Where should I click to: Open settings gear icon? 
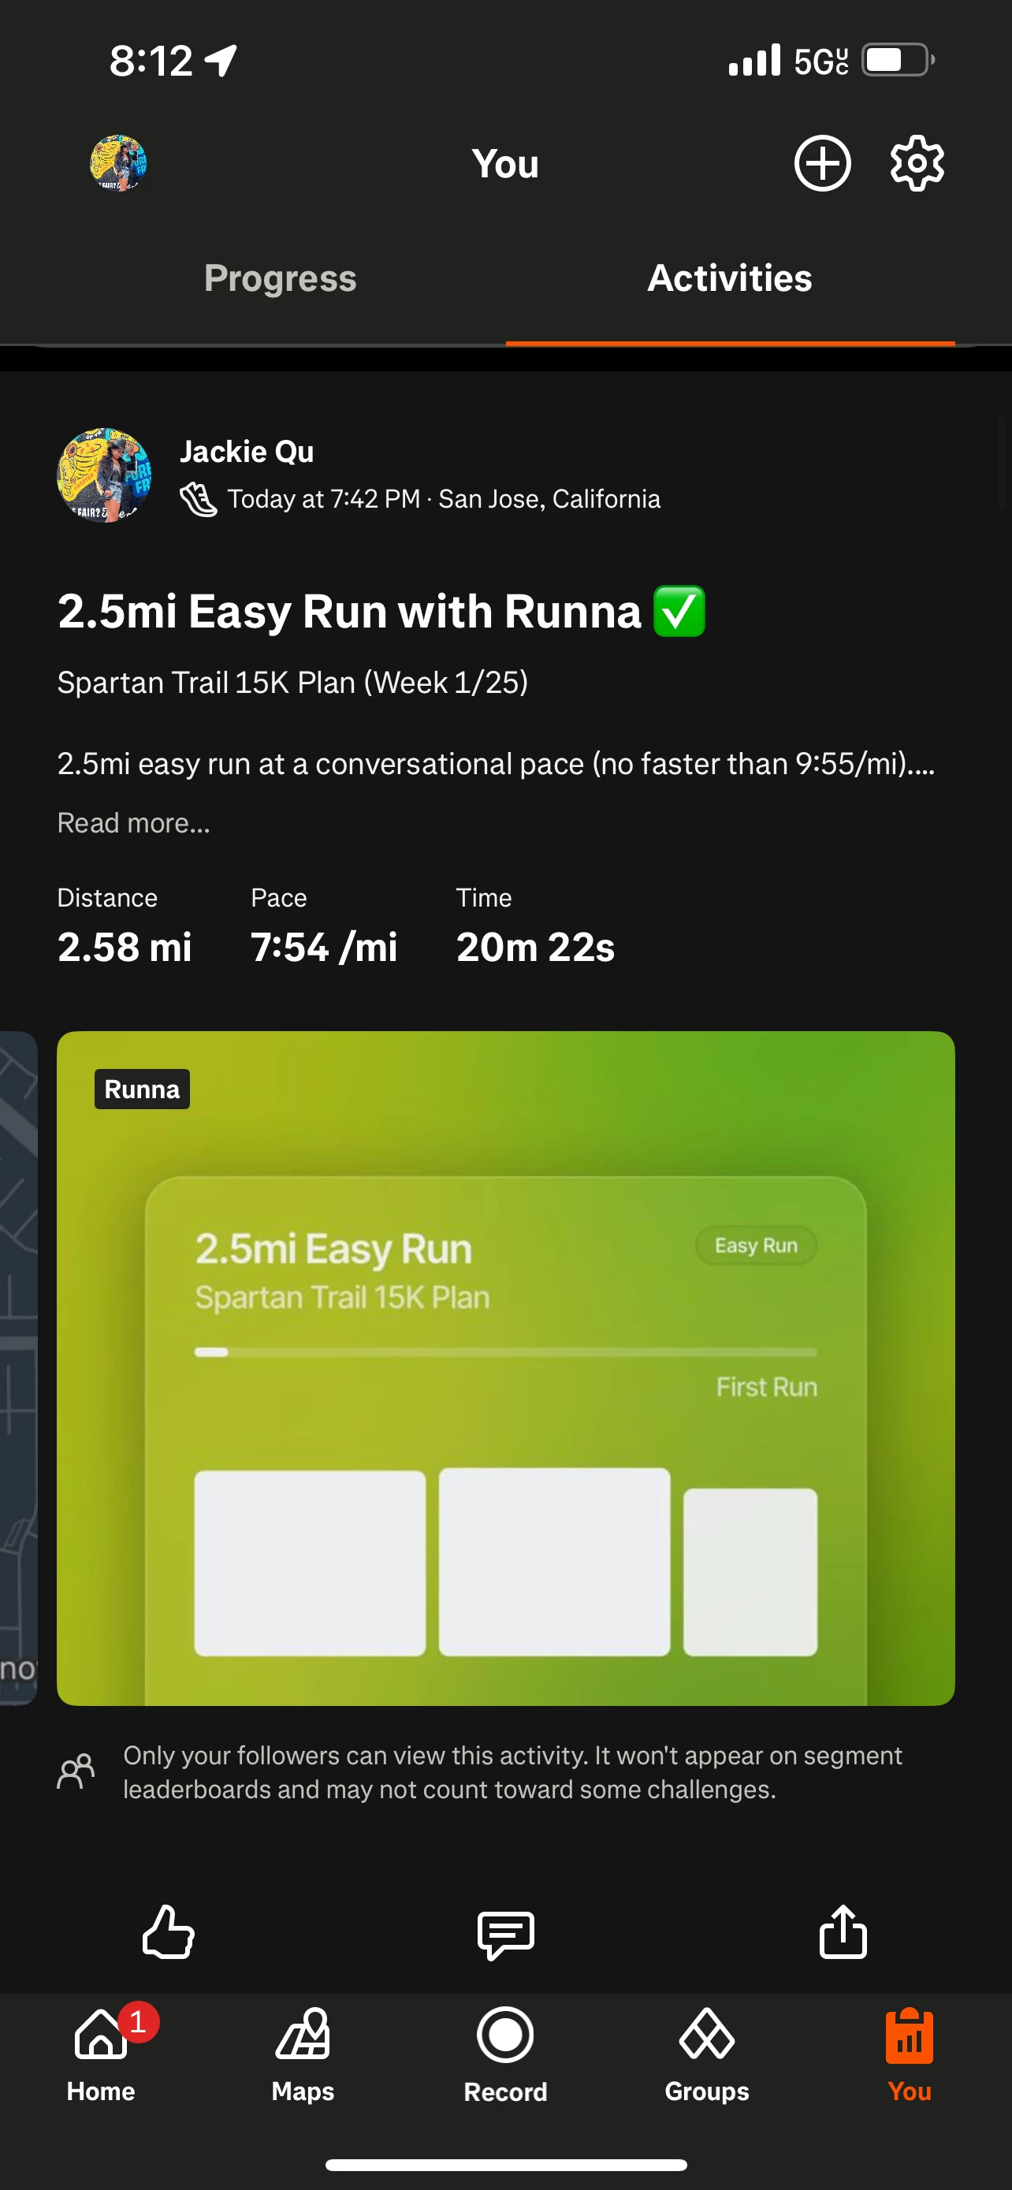[917, 163]
